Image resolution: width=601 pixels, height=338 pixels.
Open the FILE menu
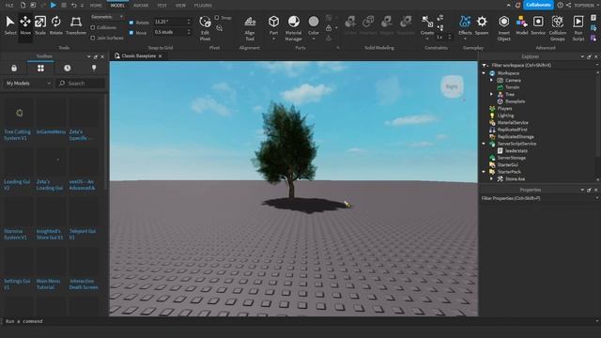(x=9, y=6)
